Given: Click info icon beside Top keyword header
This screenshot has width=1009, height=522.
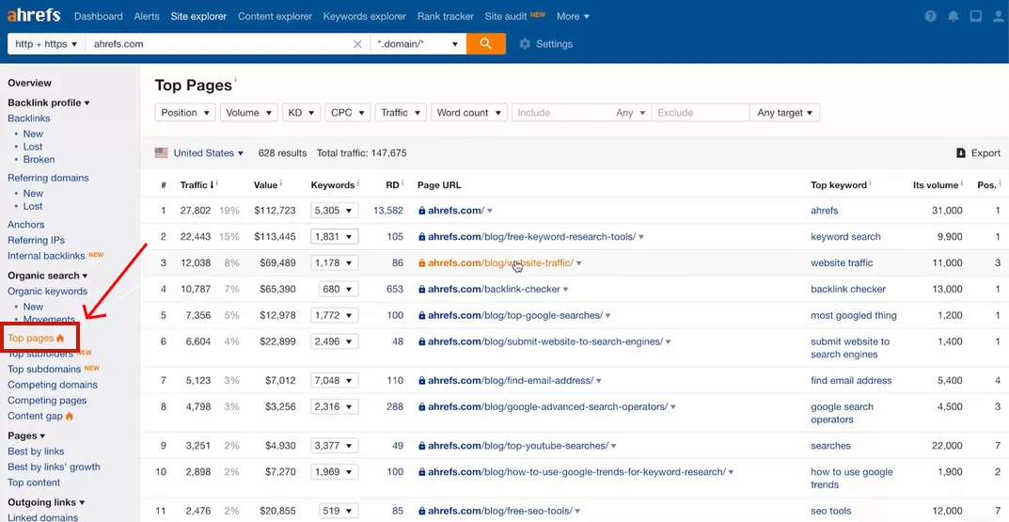Looking at the screenshot, I should point(870,183).
